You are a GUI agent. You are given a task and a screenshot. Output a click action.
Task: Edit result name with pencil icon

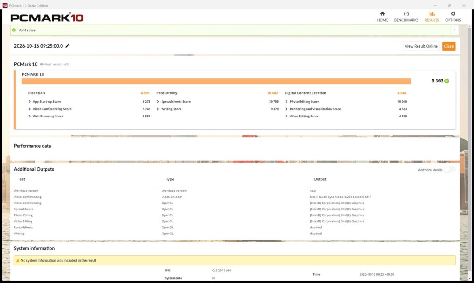point(67,46)
